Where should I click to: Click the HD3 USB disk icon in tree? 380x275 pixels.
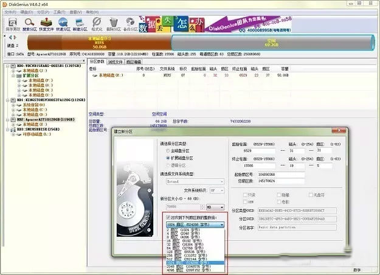pos(13,129)
